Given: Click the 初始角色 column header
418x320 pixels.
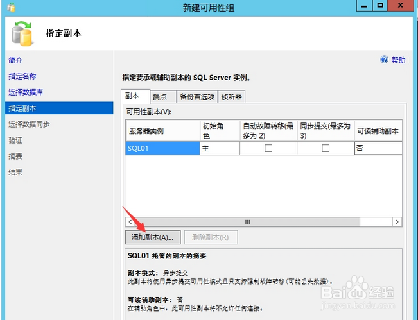Looking at the screenshot, I should (x=220, y=131).
